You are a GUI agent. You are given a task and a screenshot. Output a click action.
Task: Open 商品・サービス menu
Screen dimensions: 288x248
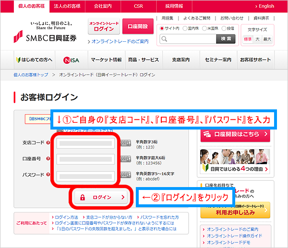coord(144,60)
